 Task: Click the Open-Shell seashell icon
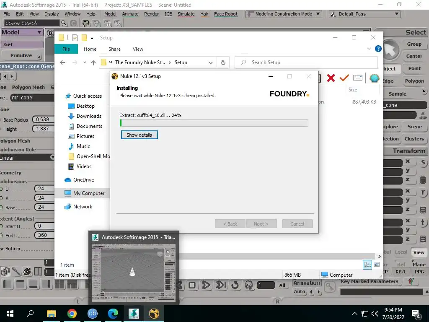coord(374,78)
